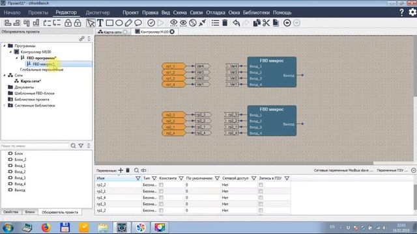Open filter dropdown on Константа column
417x234 pixels.
[181, 178]
